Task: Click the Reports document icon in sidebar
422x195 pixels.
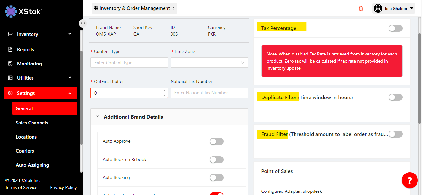Action: click(10, 50)
